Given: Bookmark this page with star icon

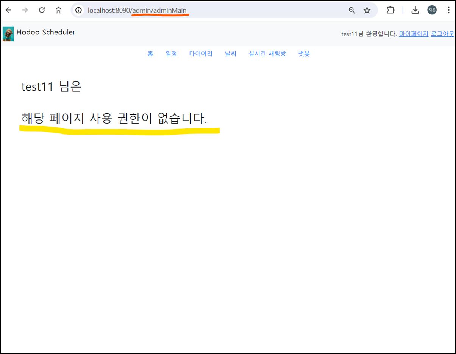Looking at the screenshot, I should tap(367, 10).
